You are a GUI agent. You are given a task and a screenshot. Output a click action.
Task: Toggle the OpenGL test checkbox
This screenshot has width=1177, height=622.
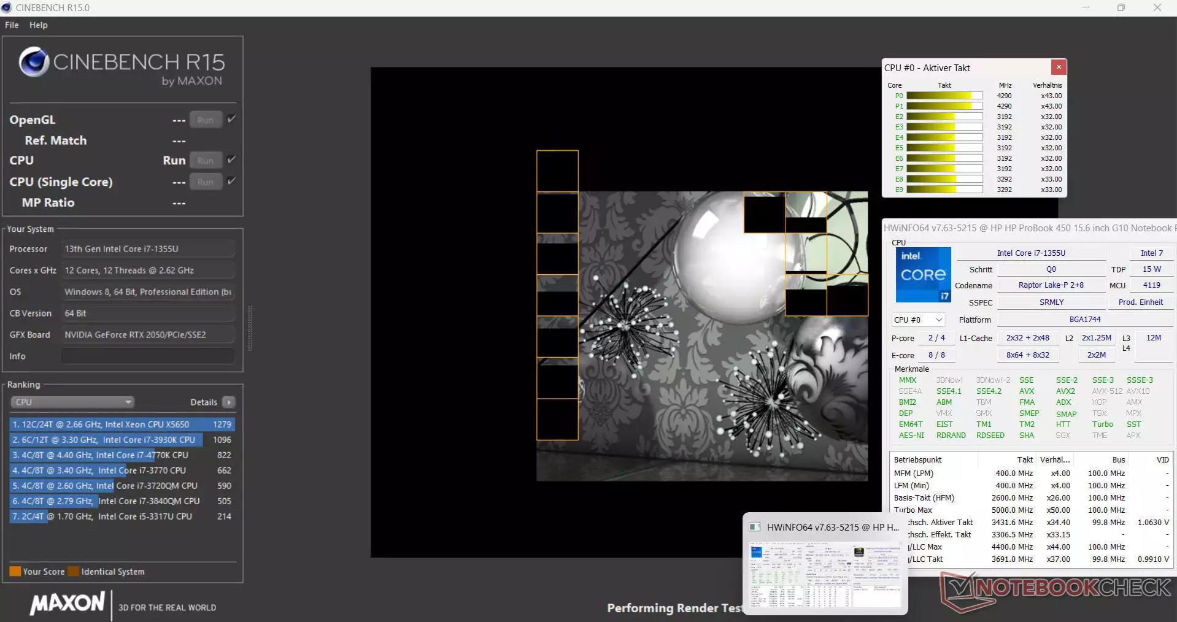coord(231,119)
